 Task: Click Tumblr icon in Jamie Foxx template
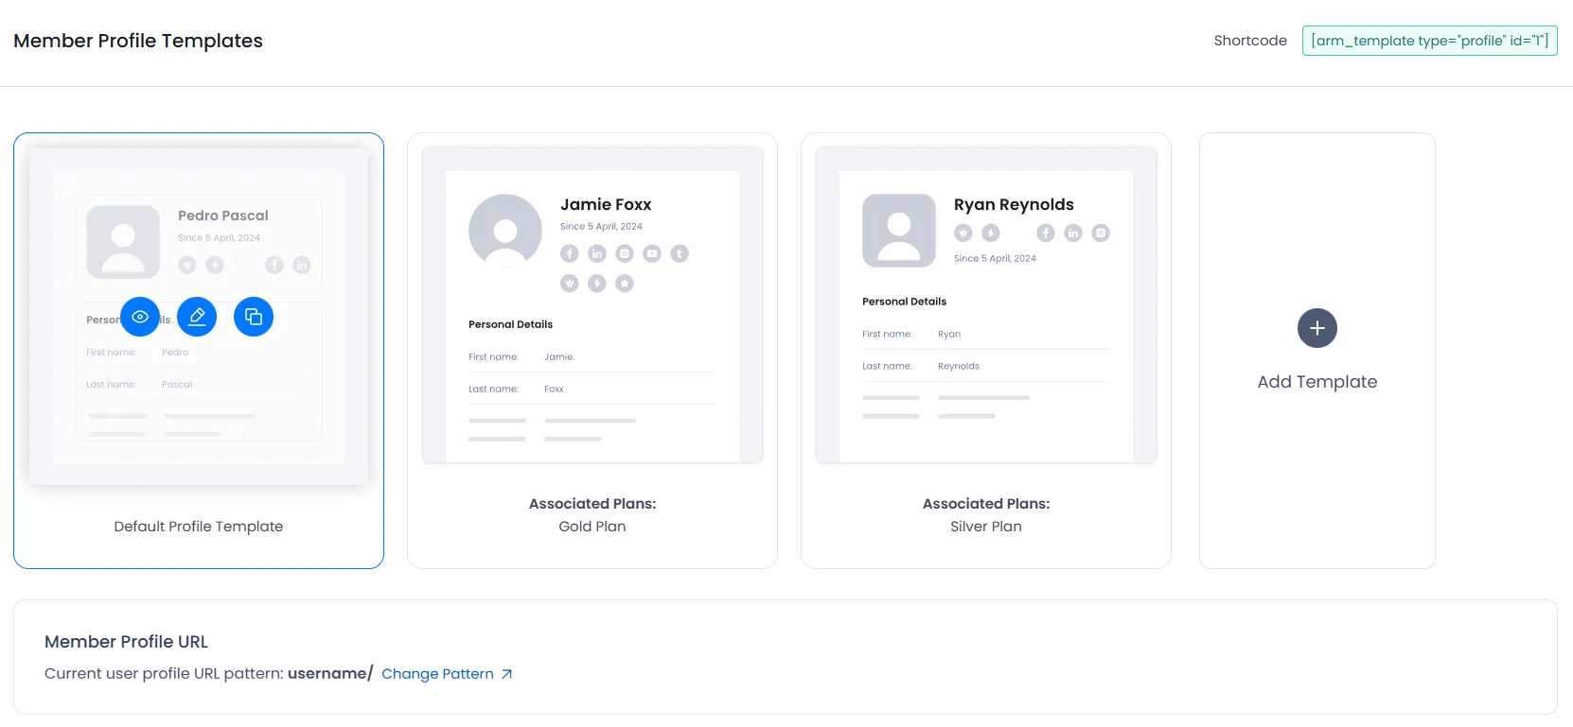680,253
